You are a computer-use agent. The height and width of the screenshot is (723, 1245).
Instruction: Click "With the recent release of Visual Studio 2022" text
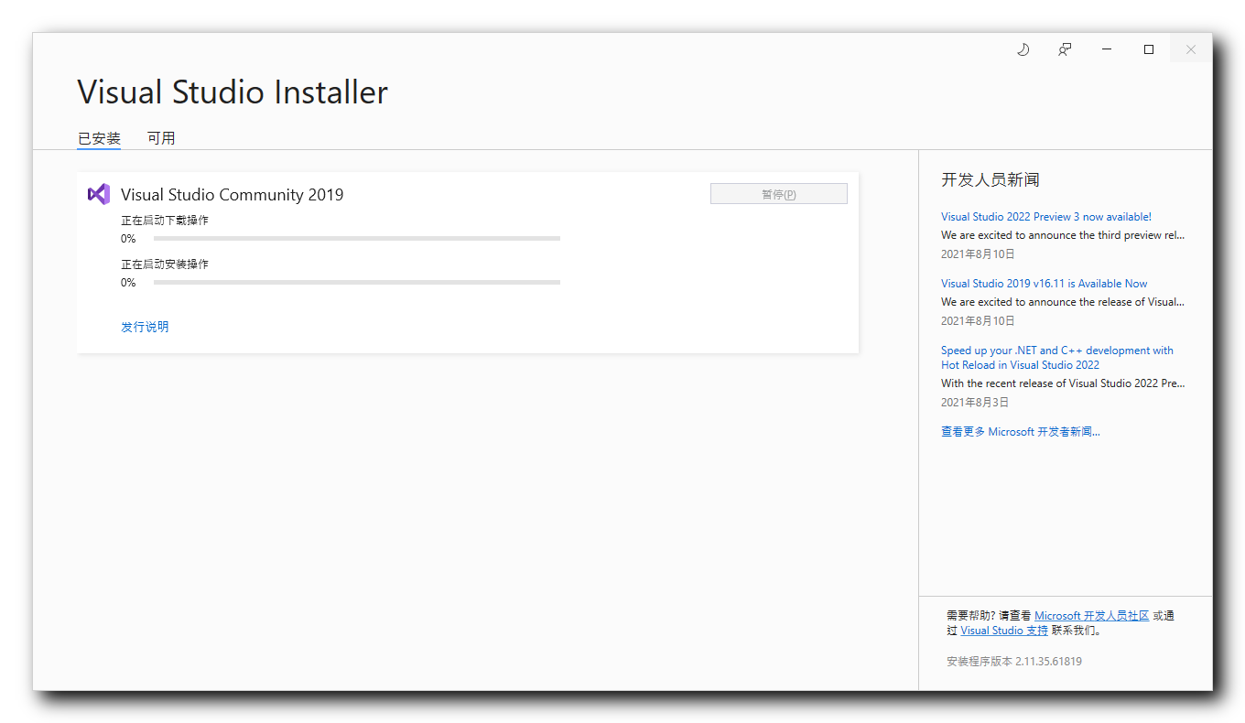pyautogui.click(x=1063, y=383)
